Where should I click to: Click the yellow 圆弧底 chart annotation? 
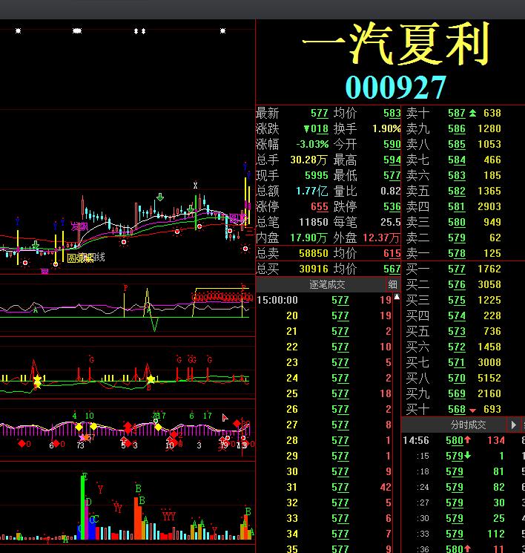(79, 258)
